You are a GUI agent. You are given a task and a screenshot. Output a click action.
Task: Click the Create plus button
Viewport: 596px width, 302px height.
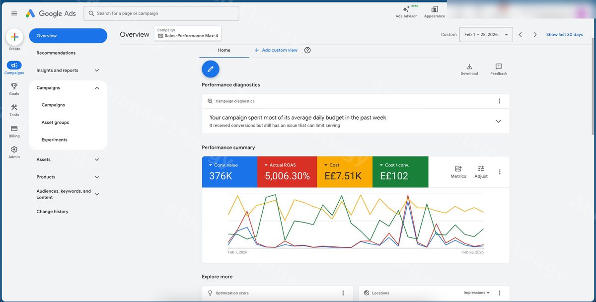(x=14, y=37)
